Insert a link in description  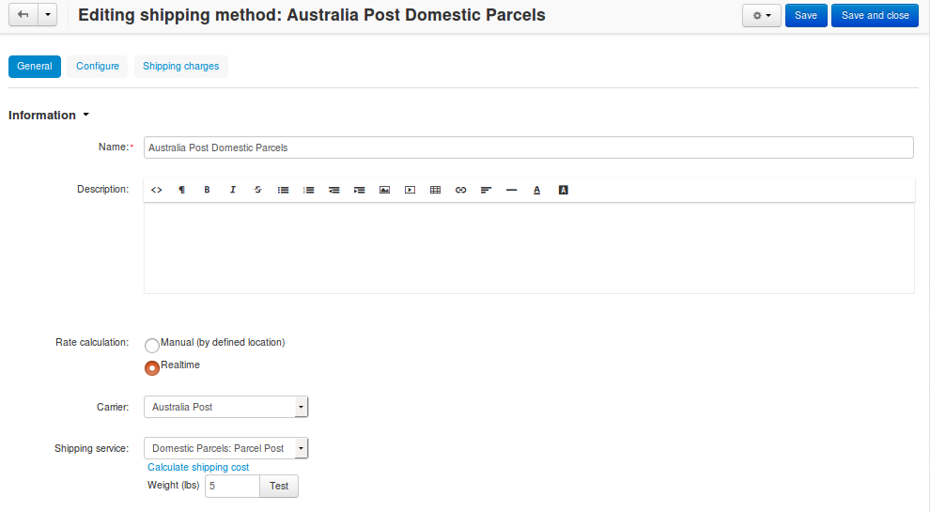[461, 190]
